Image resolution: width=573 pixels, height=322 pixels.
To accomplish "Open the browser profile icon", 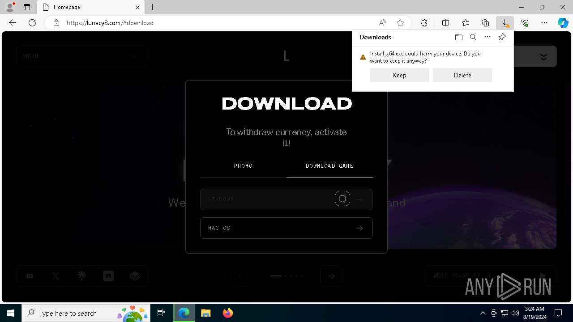I will (x=10, y=7).
